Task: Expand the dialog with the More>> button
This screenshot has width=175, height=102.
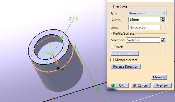Action: (x=159, y=77)
